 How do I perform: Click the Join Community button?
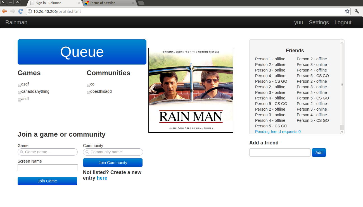(113, 163)
